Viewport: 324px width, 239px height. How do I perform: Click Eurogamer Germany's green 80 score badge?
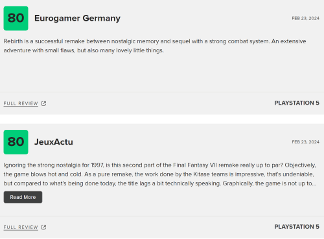click(16, 18)
